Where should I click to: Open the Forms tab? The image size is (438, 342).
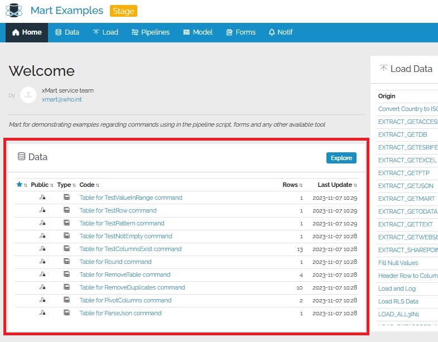(x=241, y=32)
